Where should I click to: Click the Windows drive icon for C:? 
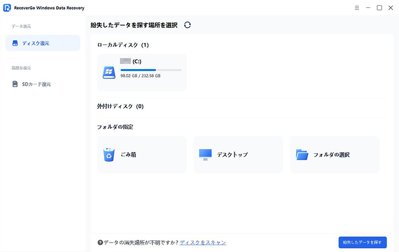[x=109, y=73]
